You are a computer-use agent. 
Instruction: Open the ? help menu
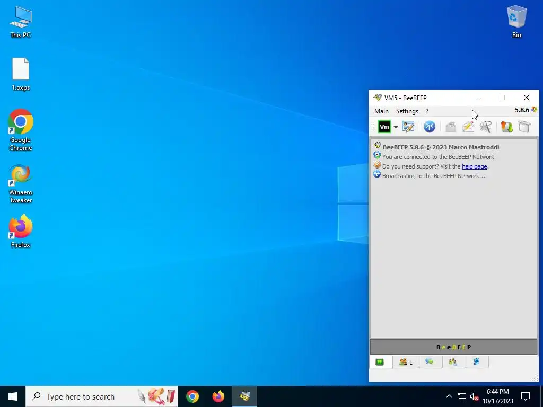[x=427, y=111]
